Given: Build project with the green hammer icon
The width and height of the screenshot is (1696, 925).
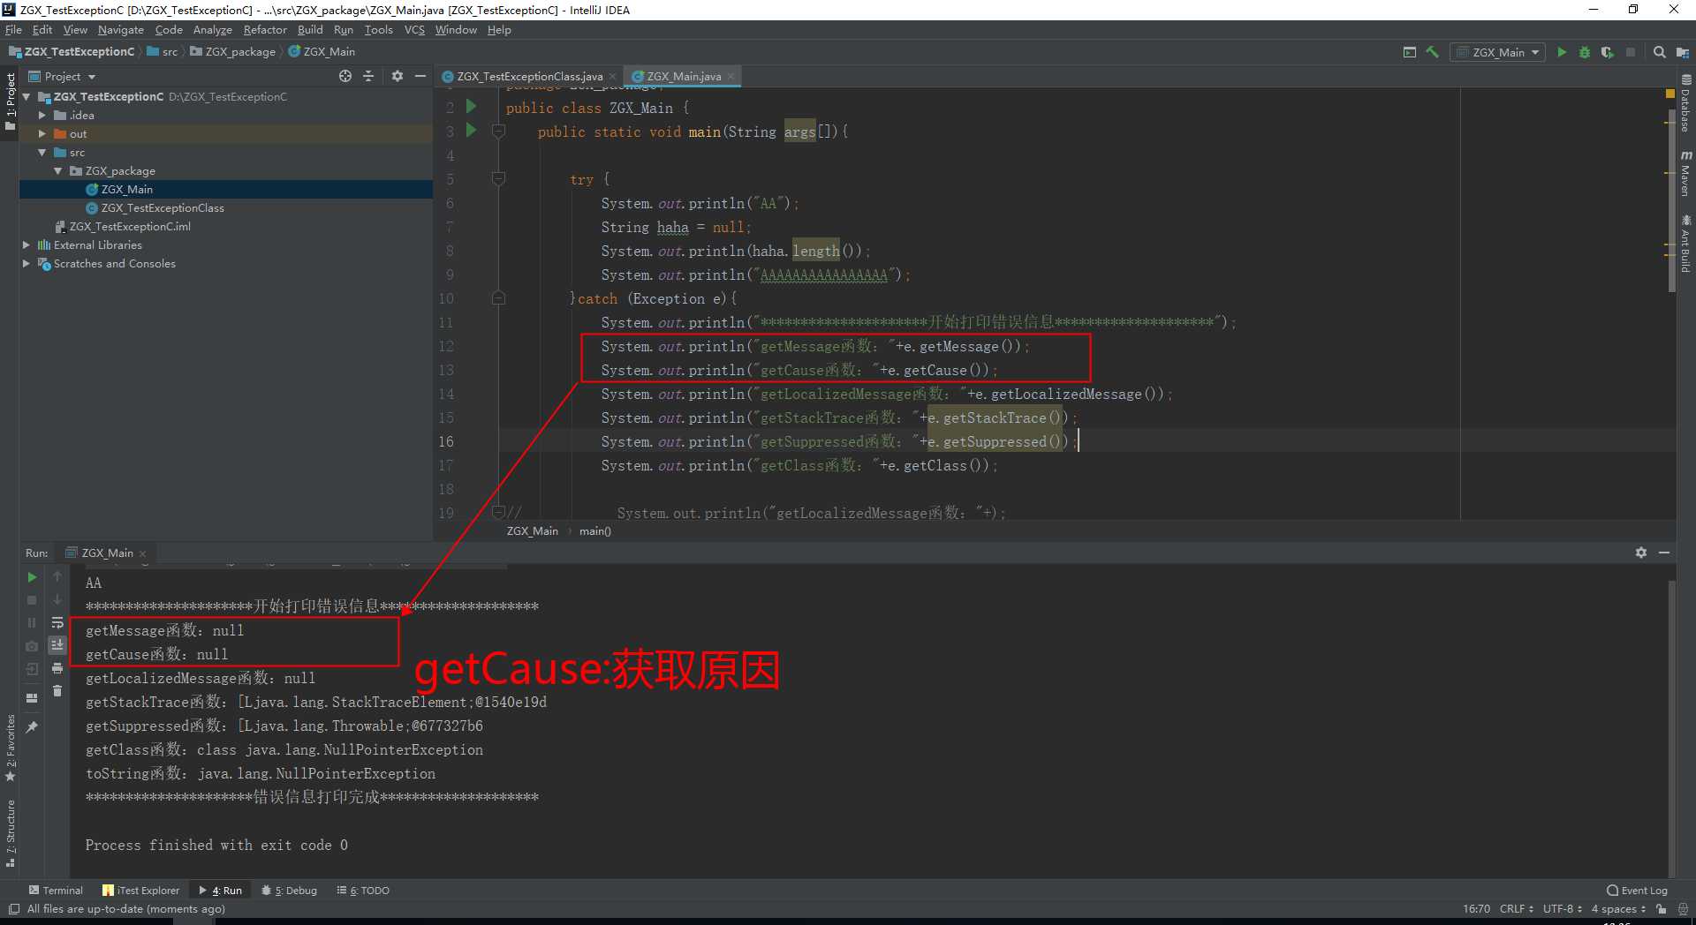Looking at the screenshot, I should [1433, 53].
